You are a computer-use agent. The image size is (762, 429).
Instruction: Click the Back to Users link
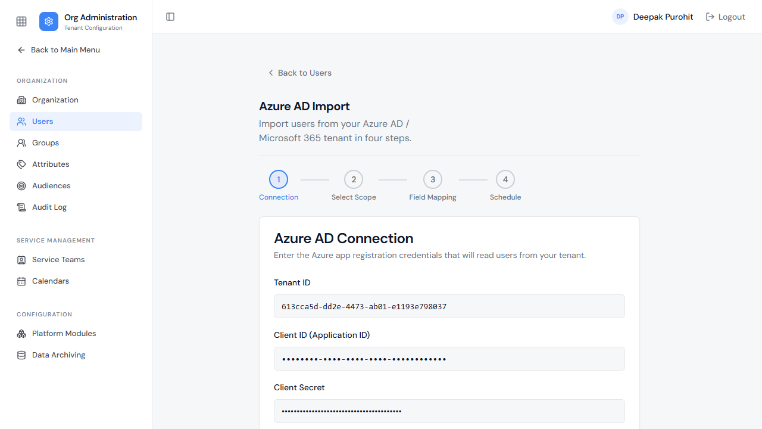tap(299, 73)
